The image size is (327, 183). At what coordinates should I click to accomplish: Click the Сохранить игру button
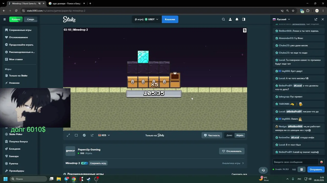tap(98, 163)
